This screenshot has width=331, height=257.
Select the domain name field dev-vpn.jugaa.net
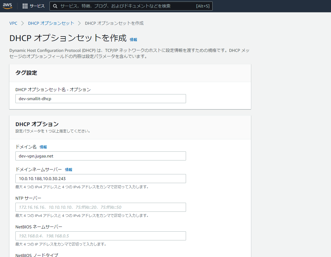coord(101,156)
